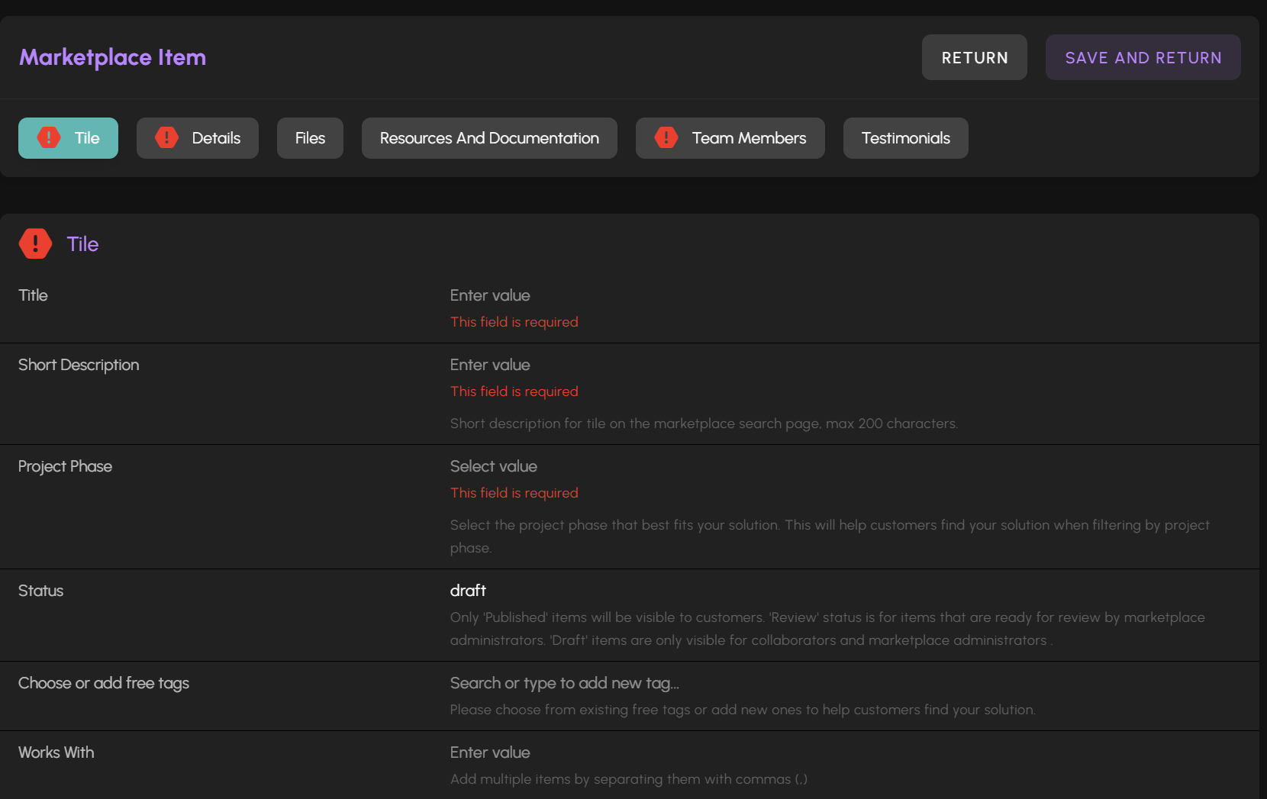The height and width of the screenshot is (799, 1267).
Task: Click the 'Please choose from existing free tags' hint
Action: 743,710
